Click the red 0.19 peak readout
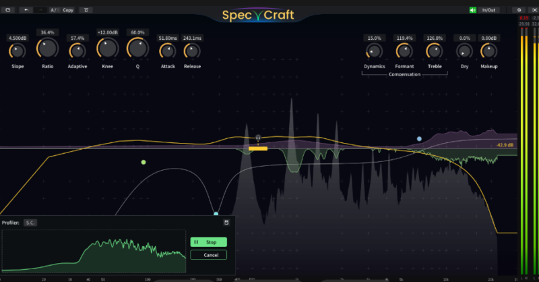The height and width of the screenshot is (282, 539). click(x=524, y=18)
